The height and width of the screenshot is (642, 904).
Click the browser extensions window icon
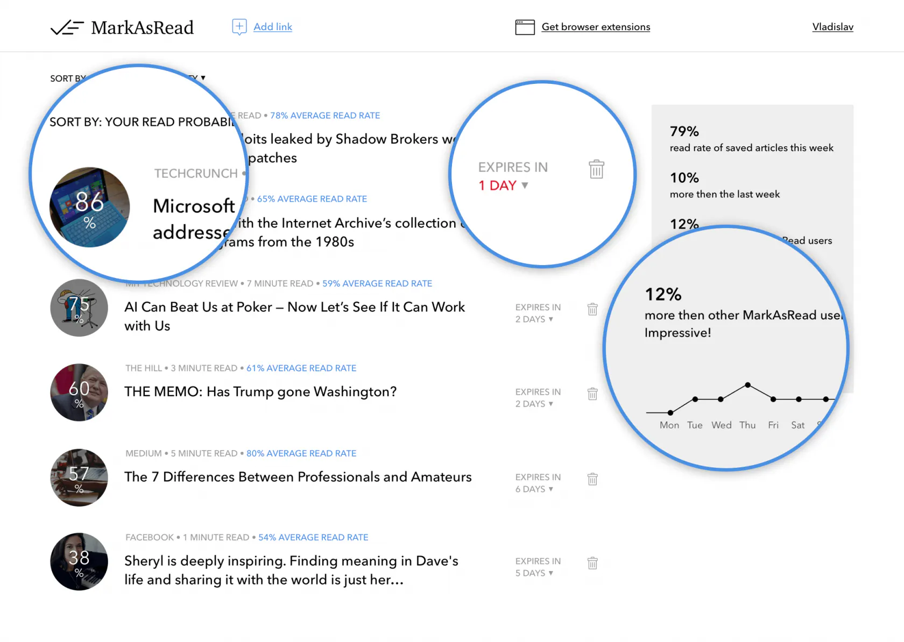525,27
